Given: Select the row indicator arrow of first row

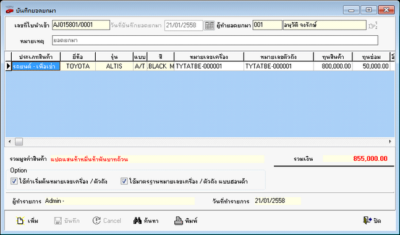Looking at the screenshot, I should (x=9, y=66).
